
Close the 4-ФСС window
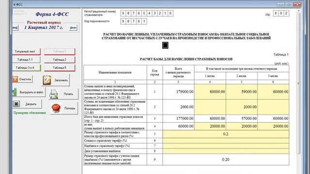(x=297, y=4)
